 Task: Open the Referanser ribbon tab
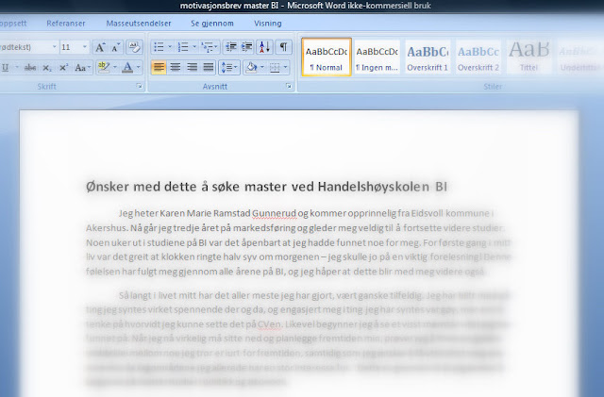[66, 24]
